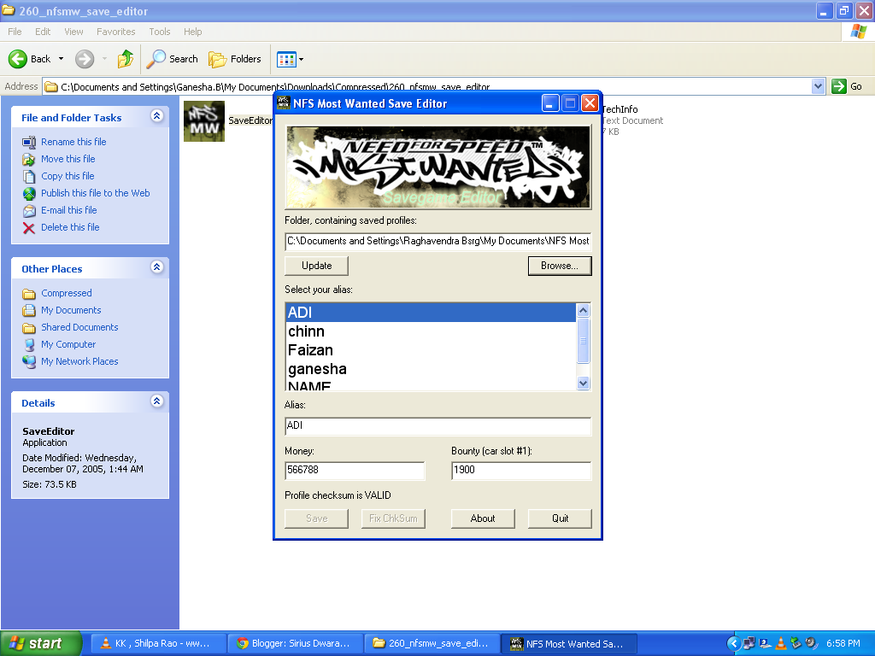The image size is (875, 656).
Task: Click the red X Delete icon
Action: (29, 227)
